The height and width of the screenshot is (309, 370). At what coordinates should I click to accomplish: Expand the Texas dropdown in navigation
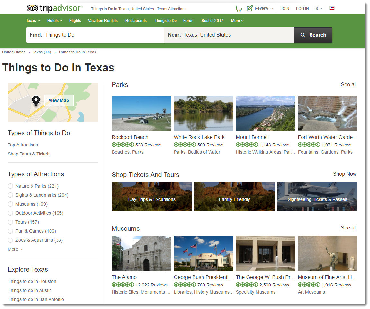33,21
